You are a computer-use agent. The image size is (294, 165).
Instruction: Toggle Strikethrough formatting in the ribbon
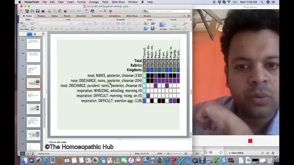point(56,28)
